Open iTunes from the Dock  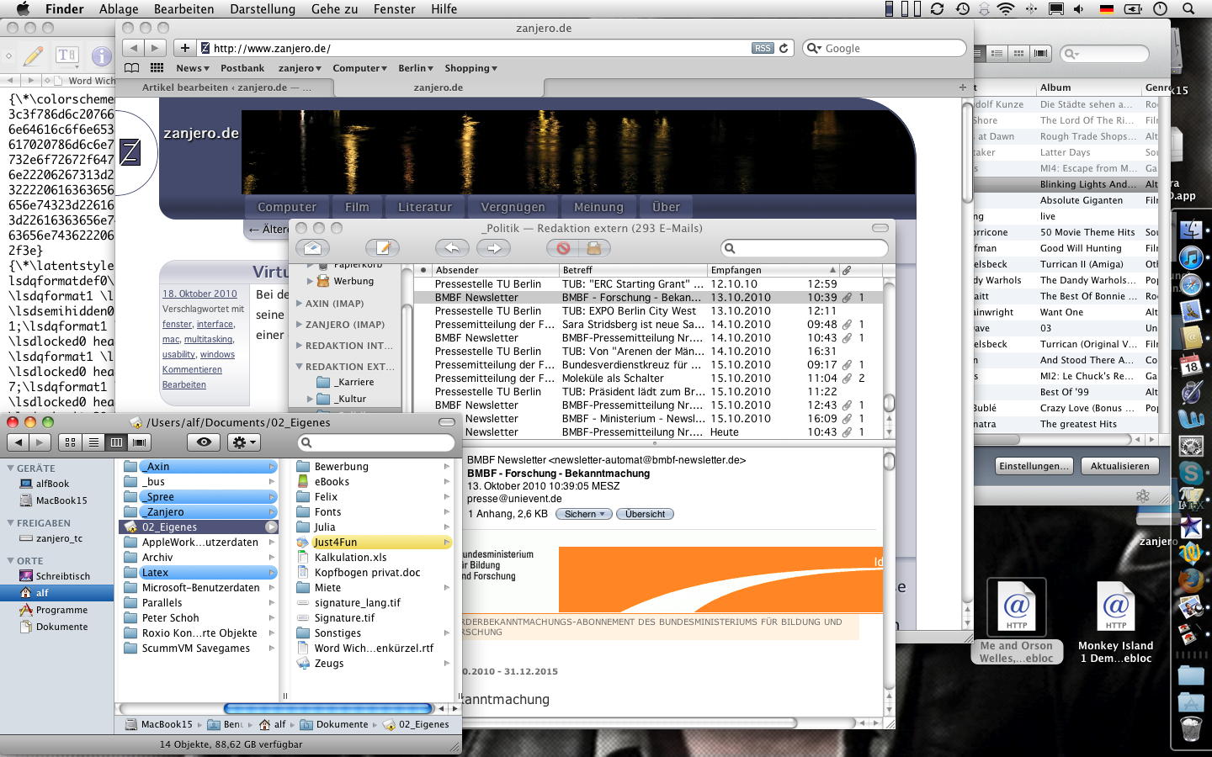1191,257
